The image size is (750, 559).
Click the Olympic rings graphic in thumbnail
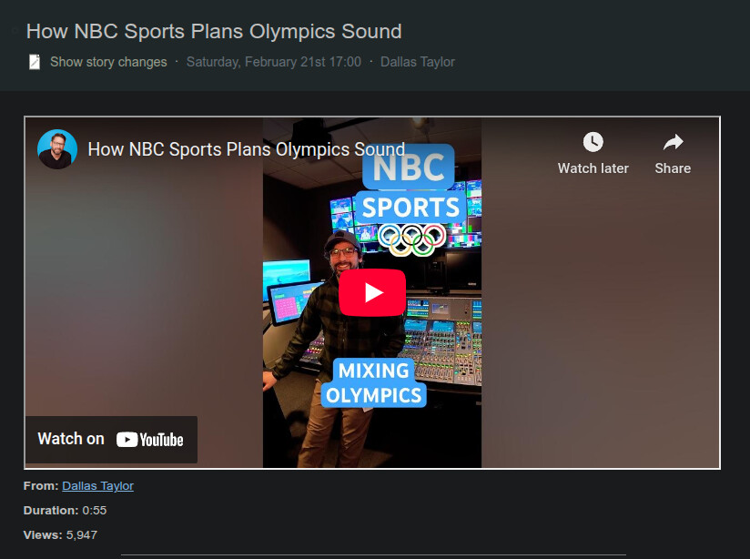[411, 239]
